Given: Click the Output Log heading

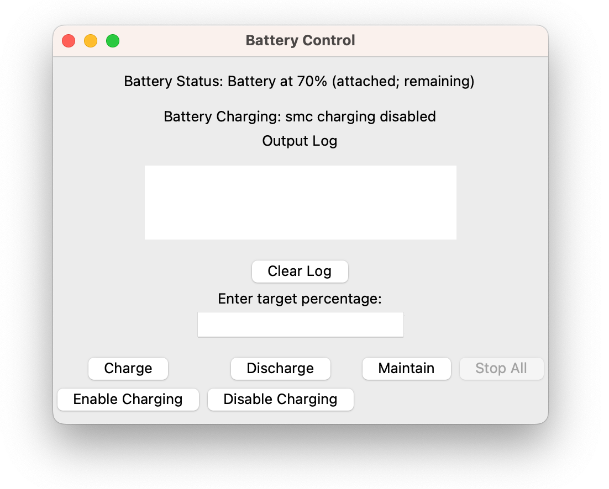Looking at the screenshot, I should pyautogui.click(x=300, y=141).
